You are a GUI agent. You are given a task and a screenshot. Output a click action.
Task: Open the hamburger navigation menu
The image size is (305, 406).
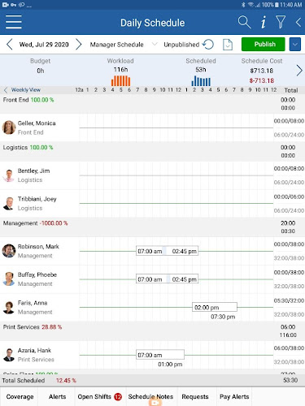click(14, 22)
